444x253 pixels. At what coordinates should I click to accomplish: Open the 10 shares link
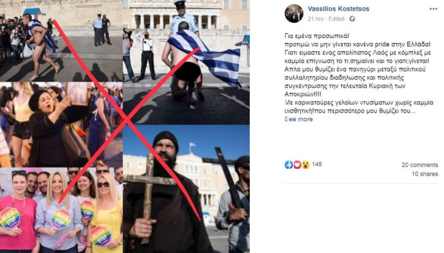tap(425, 174)
